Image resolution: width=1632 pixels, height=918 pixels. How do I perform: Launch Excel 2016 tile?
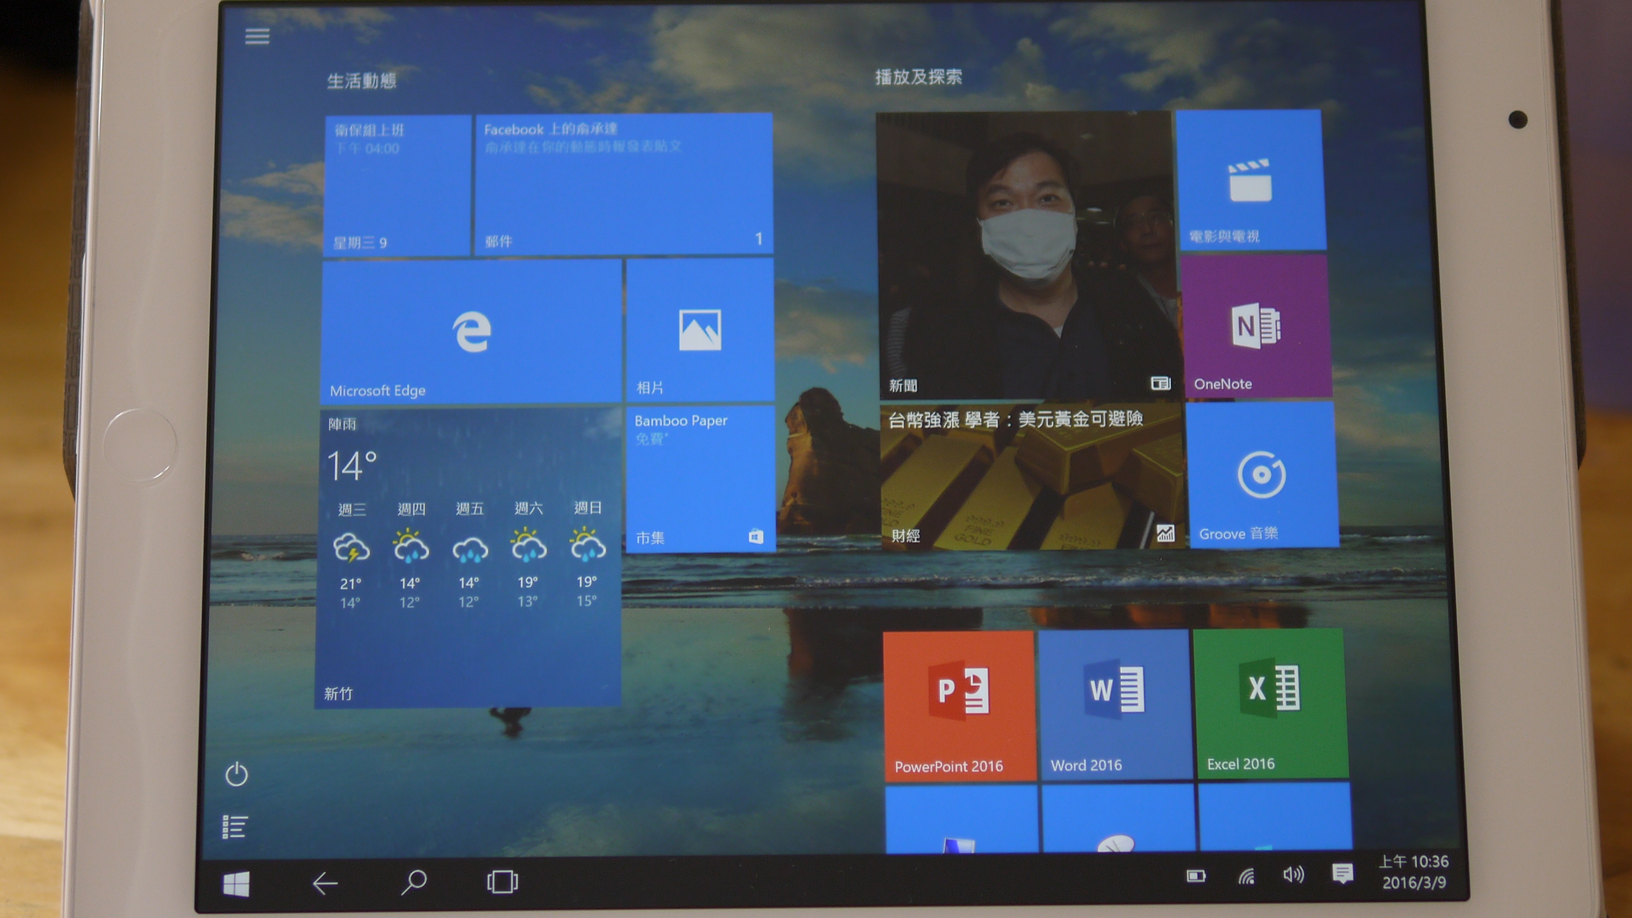[x=1271, y=703]
